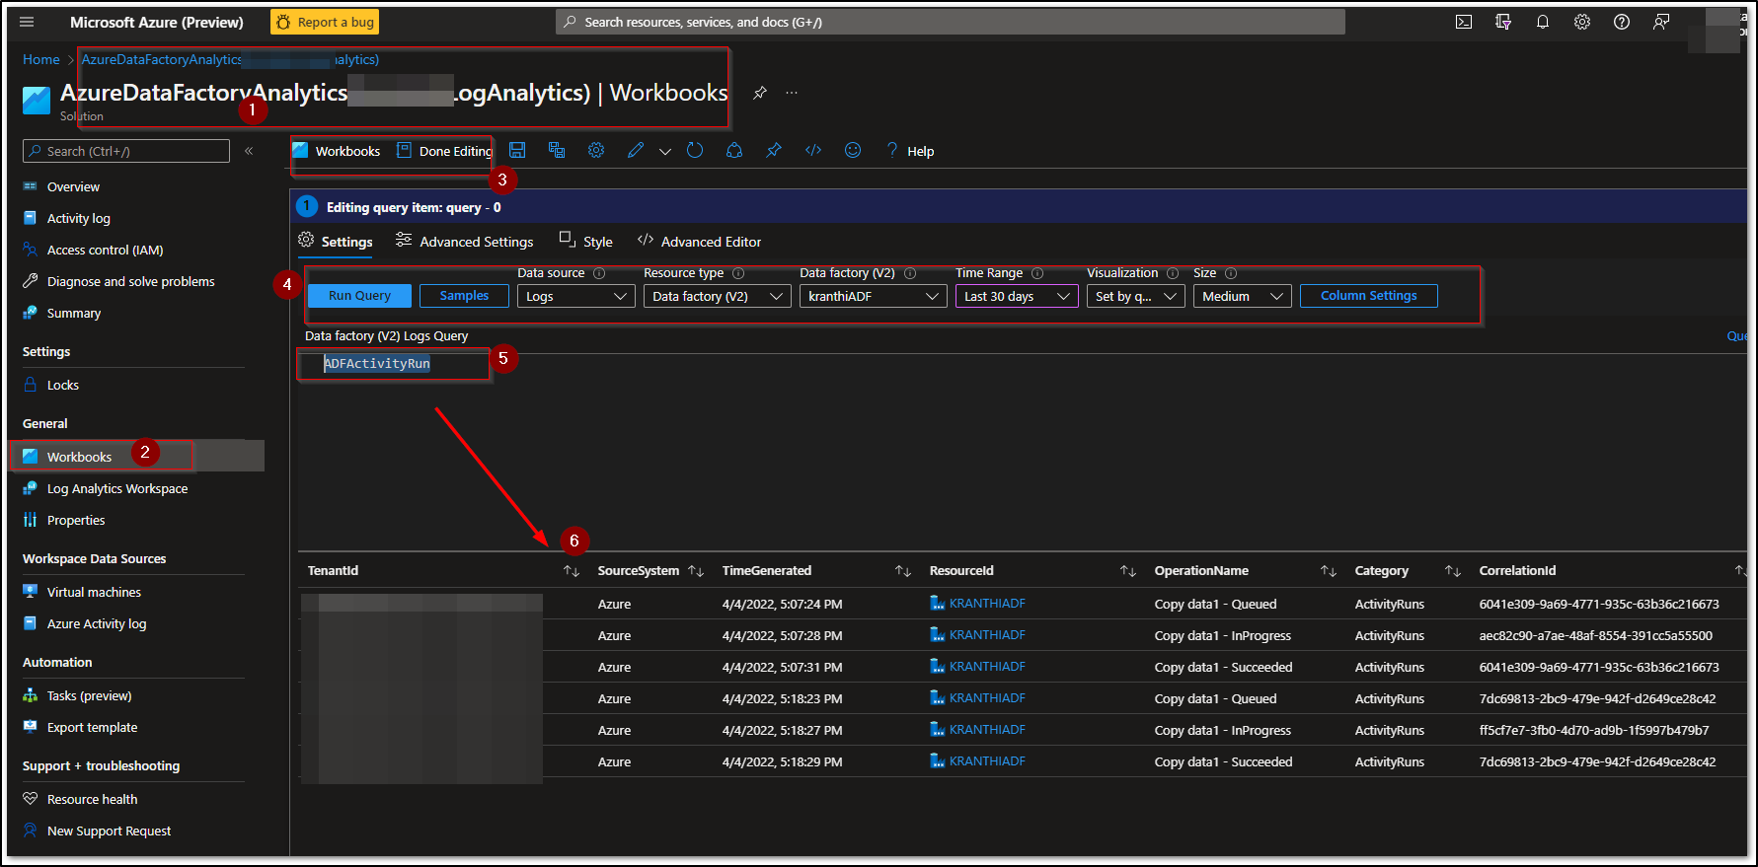The width and height of the screenshot is (1758, 867).
Task: Sort by the Category column arrows
Action: tap(1453, 571)
